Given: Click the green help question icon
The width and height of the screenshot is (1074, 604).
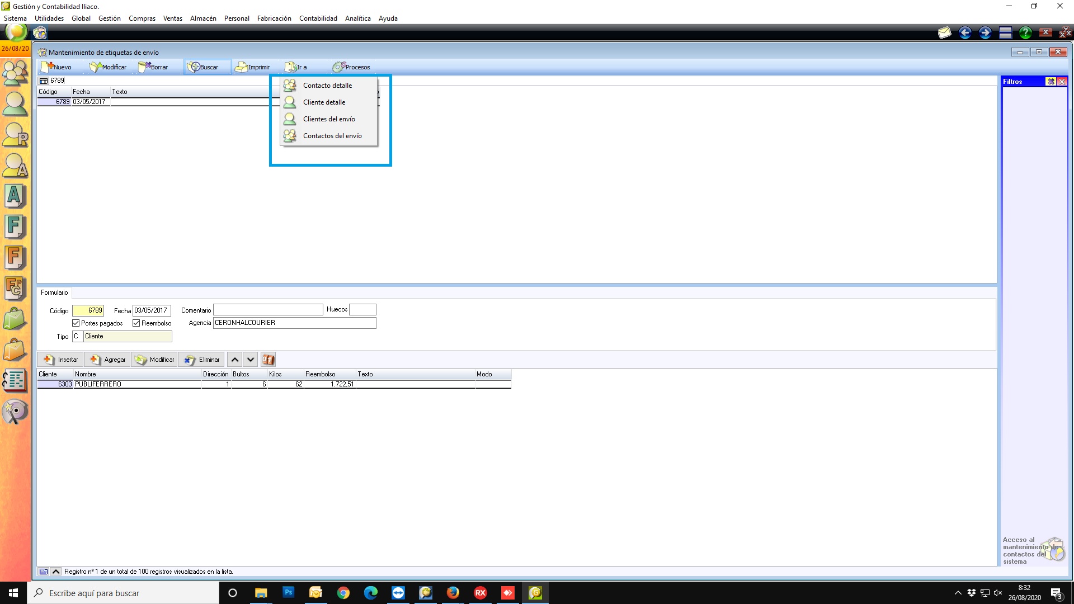Looking at the screenshot, I should point(1025,33).
